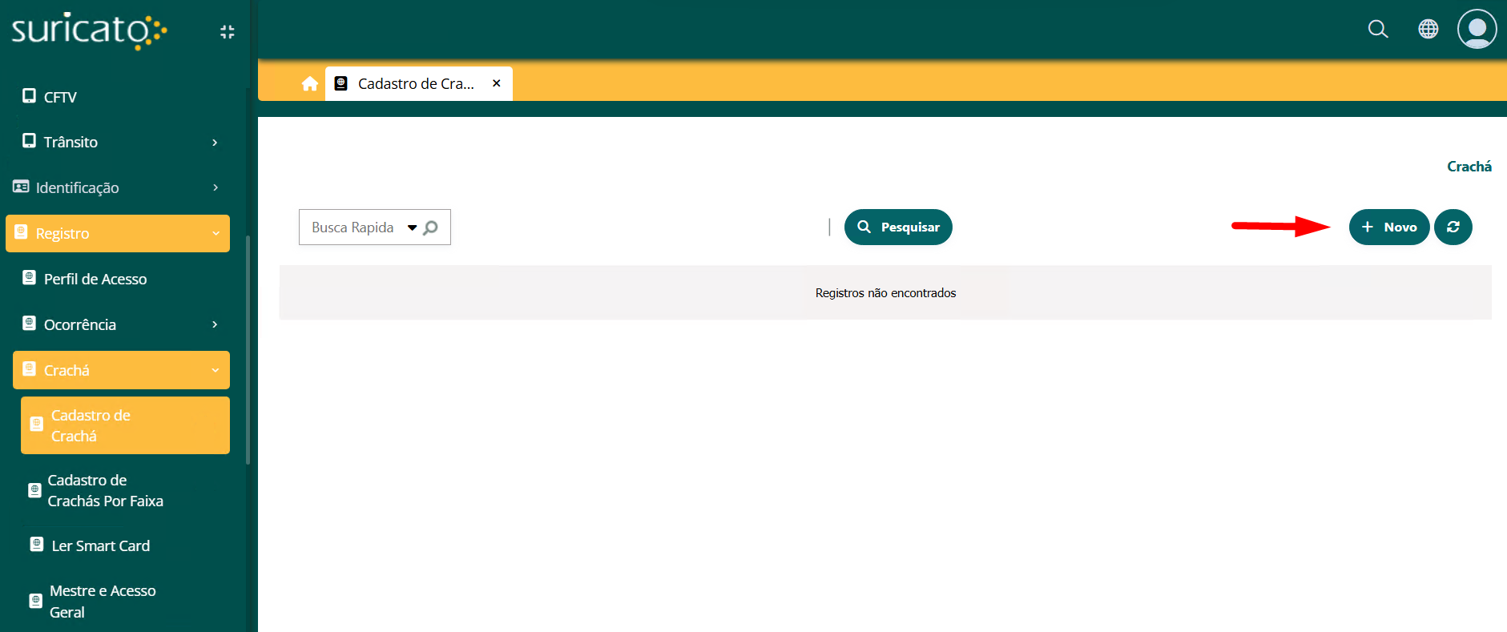Click the Trânsito icon
1507x632 pixels.
pos(29,141)
